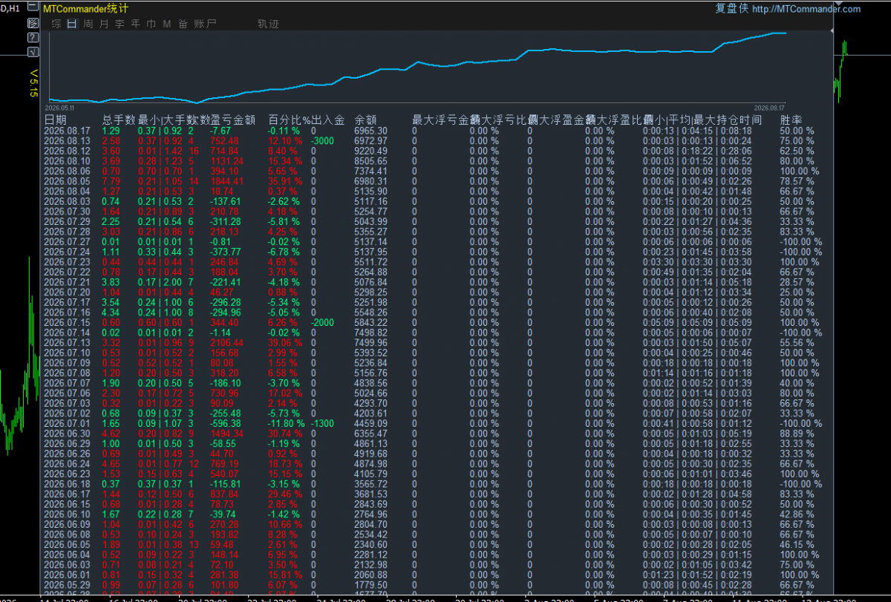The width and height of the screenshot is (891, 602).
Task: Click the profit value 1131.24
Action: [226, 161]
